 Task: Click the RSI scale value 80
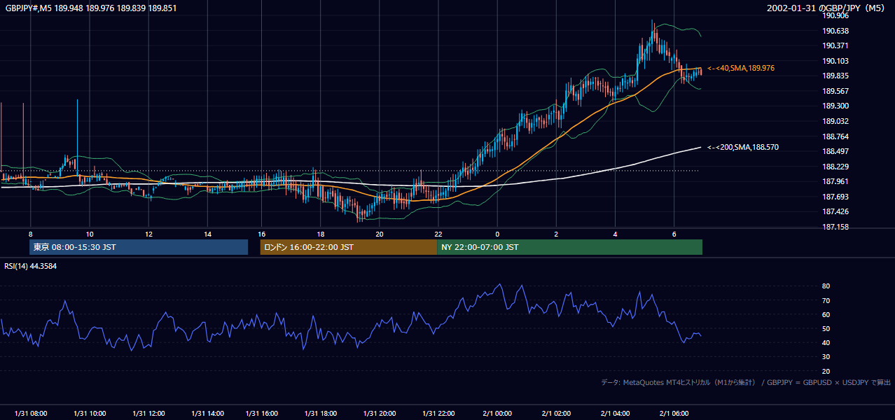[x=826, y=286]
